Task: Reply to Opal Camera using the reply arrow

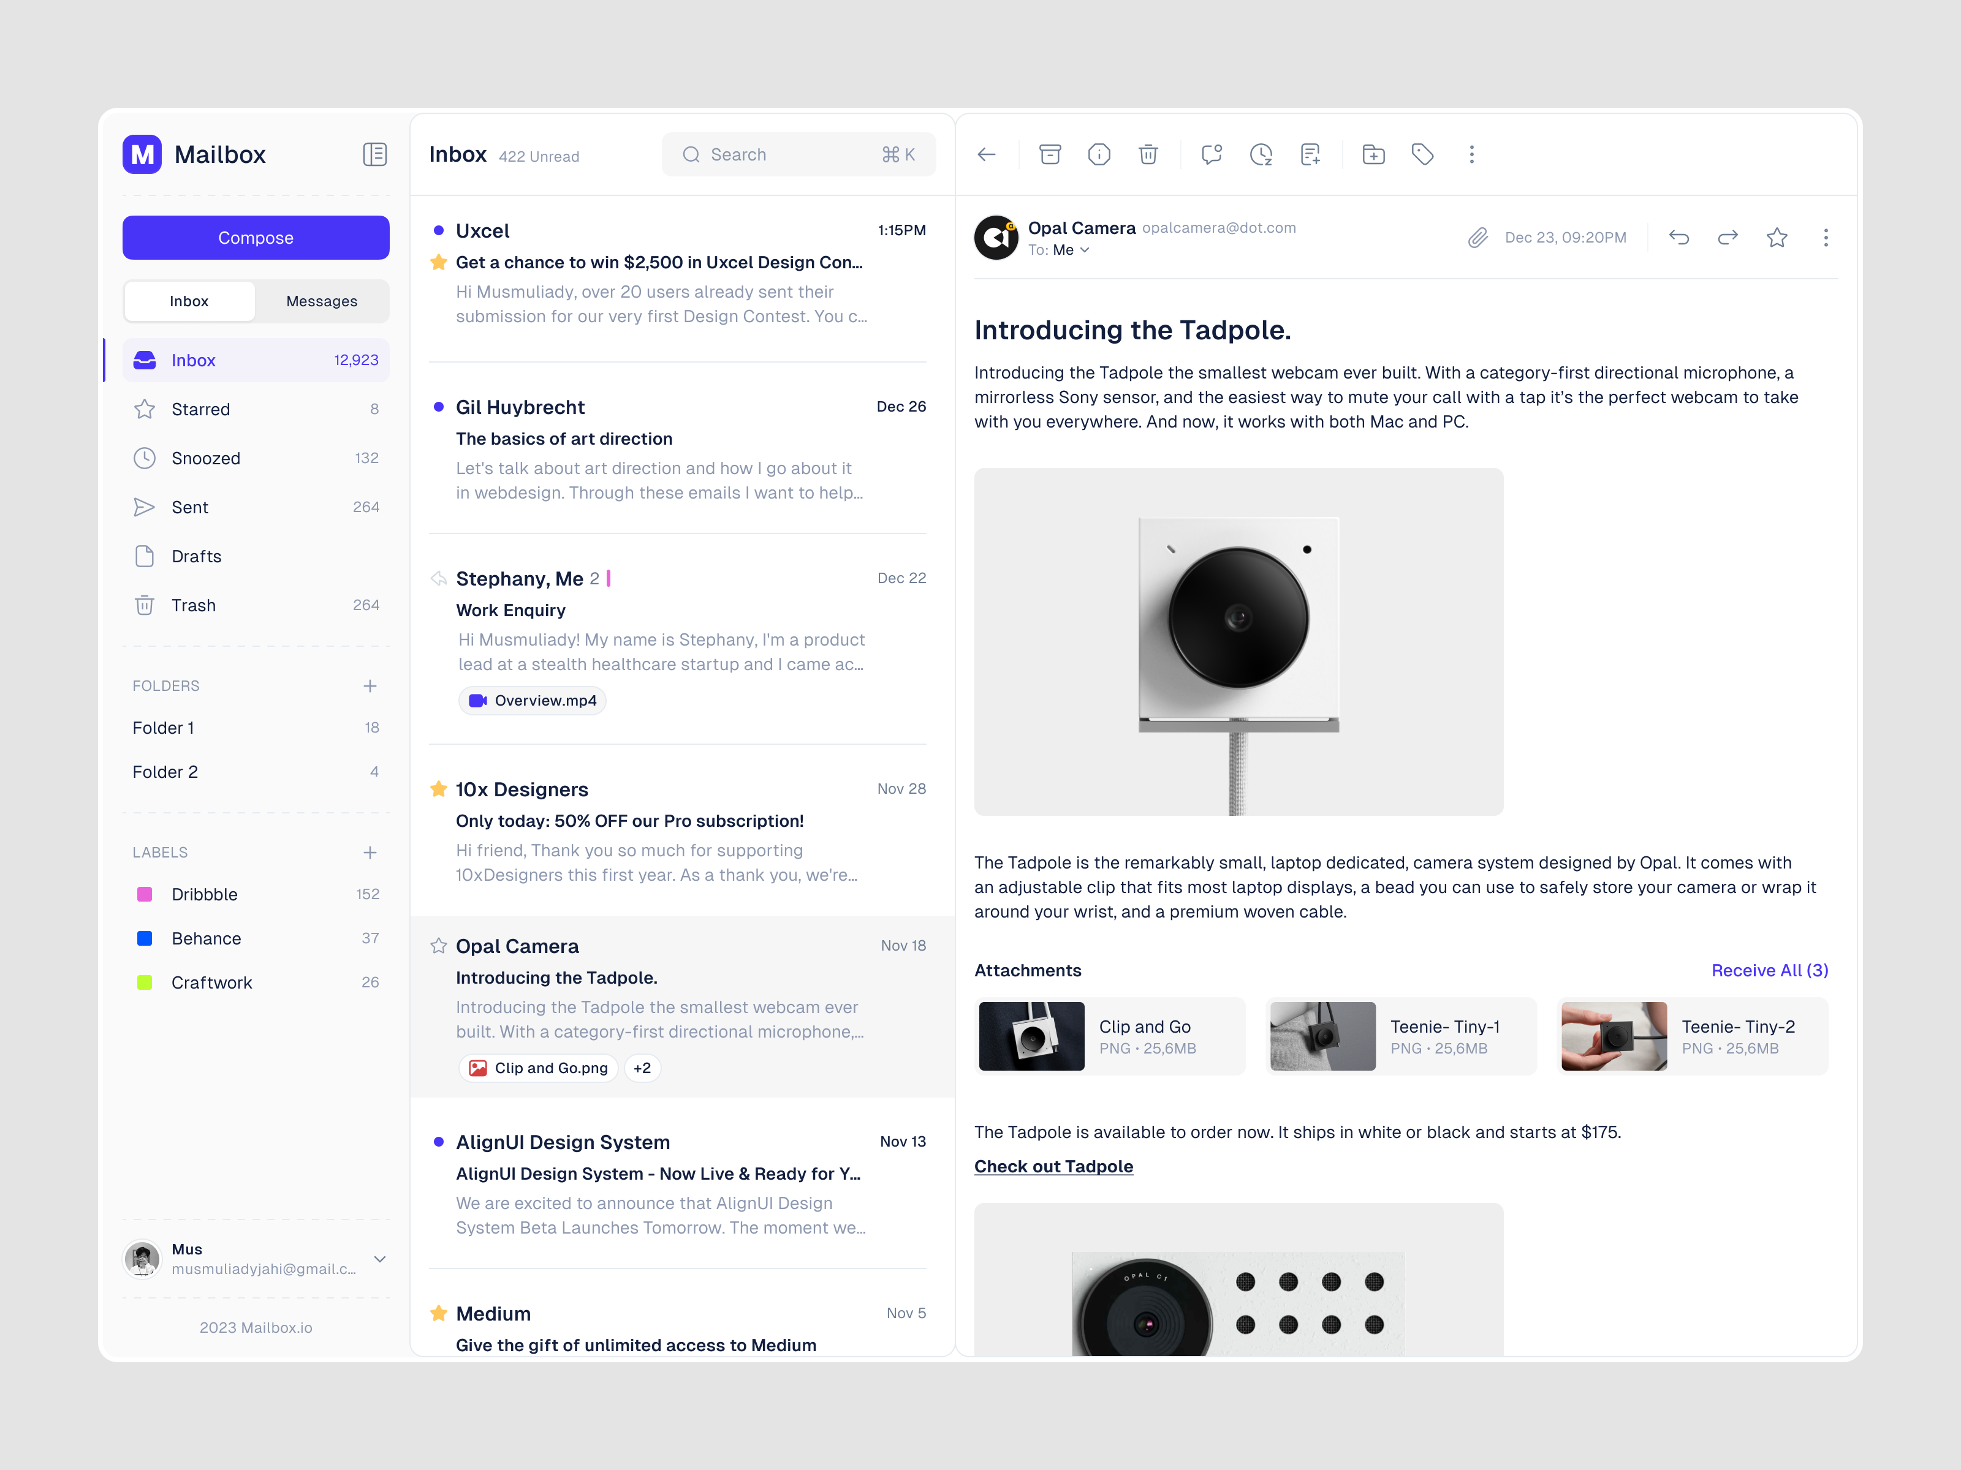Action: tap(1680, 236)
